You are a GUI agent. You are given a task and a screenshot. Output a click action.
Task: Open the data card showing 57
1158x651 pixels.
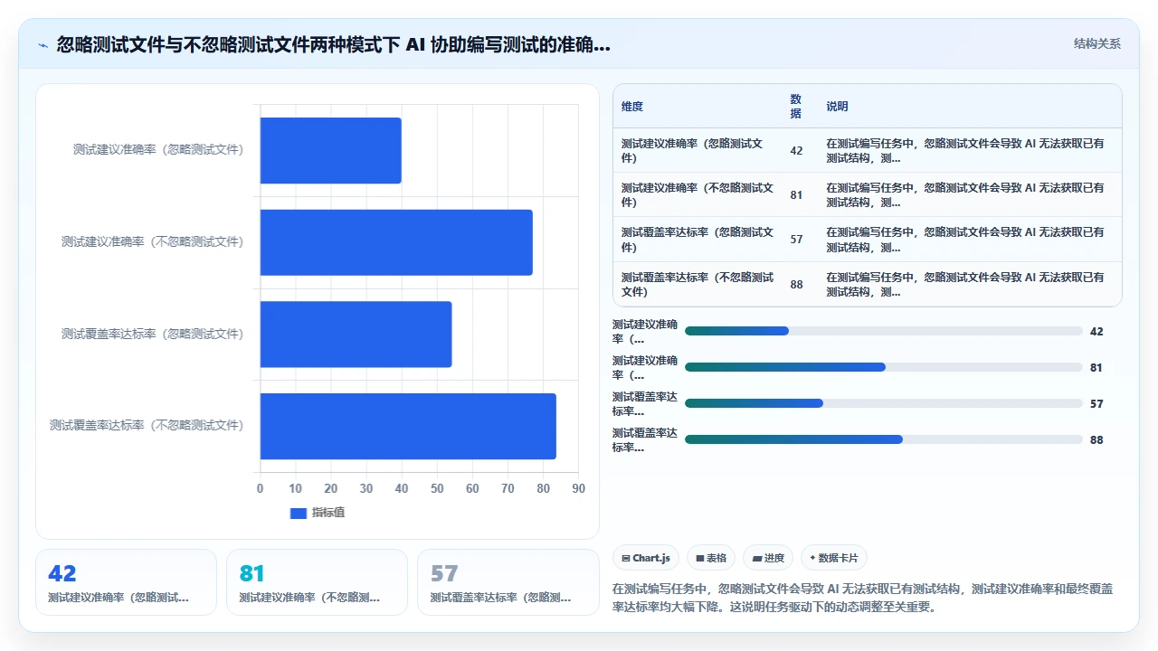click(508, 582)
